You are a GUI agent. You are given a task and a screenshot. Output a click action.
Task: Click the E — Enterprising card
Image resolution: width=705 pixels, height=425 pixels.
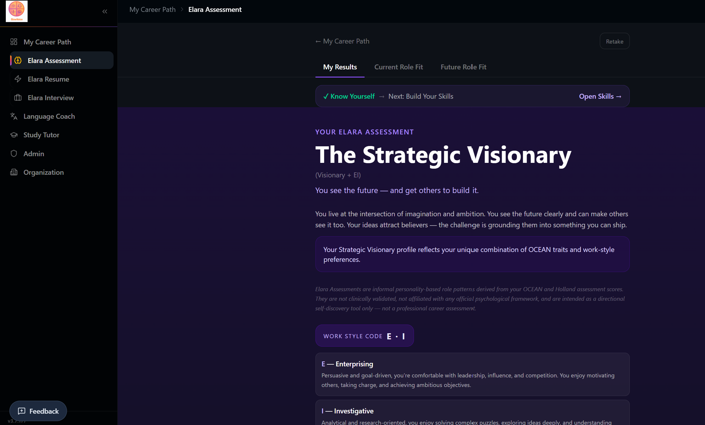coord(473,374)
